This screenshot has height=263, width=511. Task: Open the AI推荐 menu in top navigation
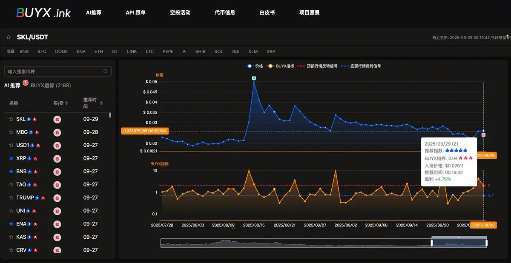[94, 13]
